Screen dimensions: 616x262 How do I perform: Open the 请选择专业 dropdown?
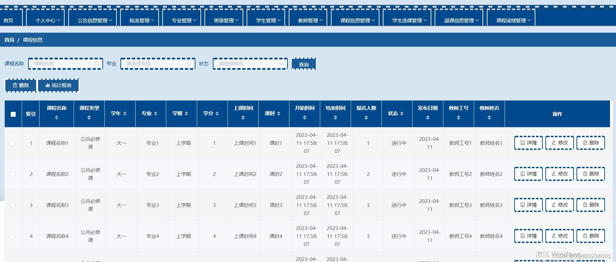(158, 64)
